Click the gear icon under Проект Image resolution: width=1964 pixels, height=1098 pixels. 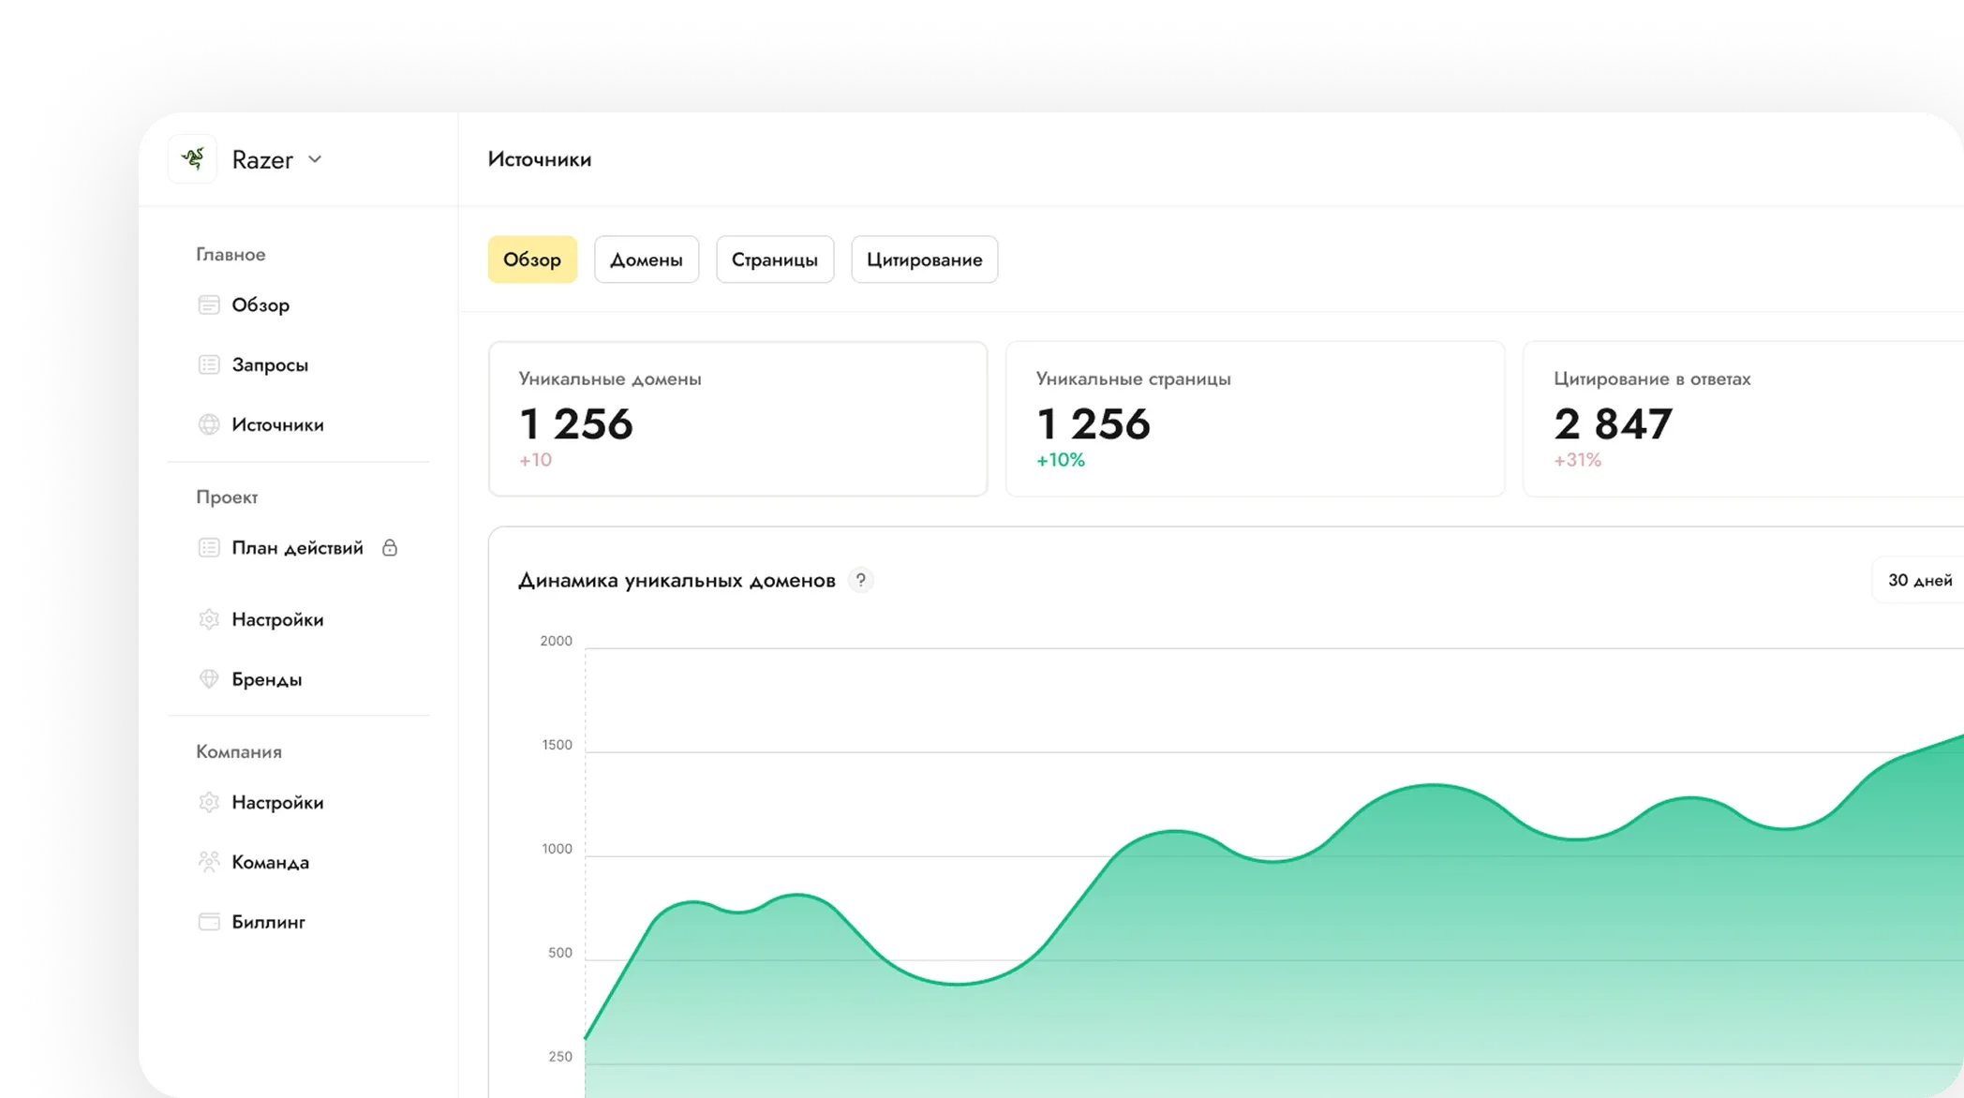click(209, 620)
